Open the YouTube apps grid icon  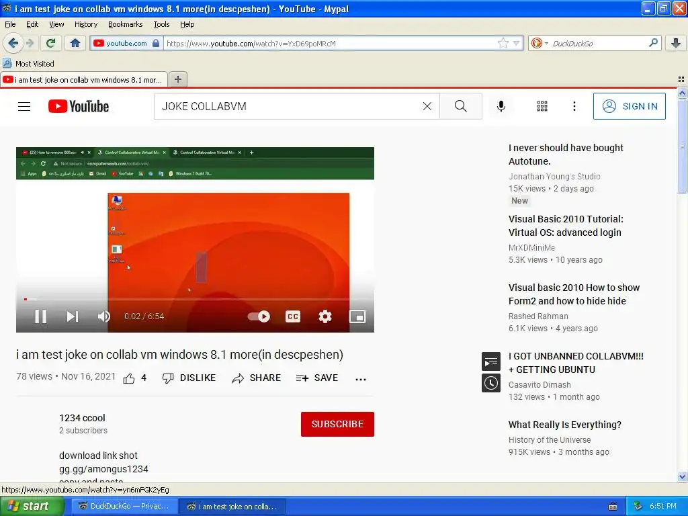coord(542,106)
